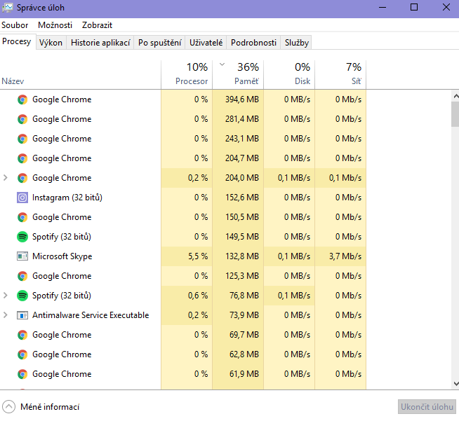The width and height of the screenshot is (459, 421).
Task: Switch to the Výkon tab
Action: coord(51,43)
